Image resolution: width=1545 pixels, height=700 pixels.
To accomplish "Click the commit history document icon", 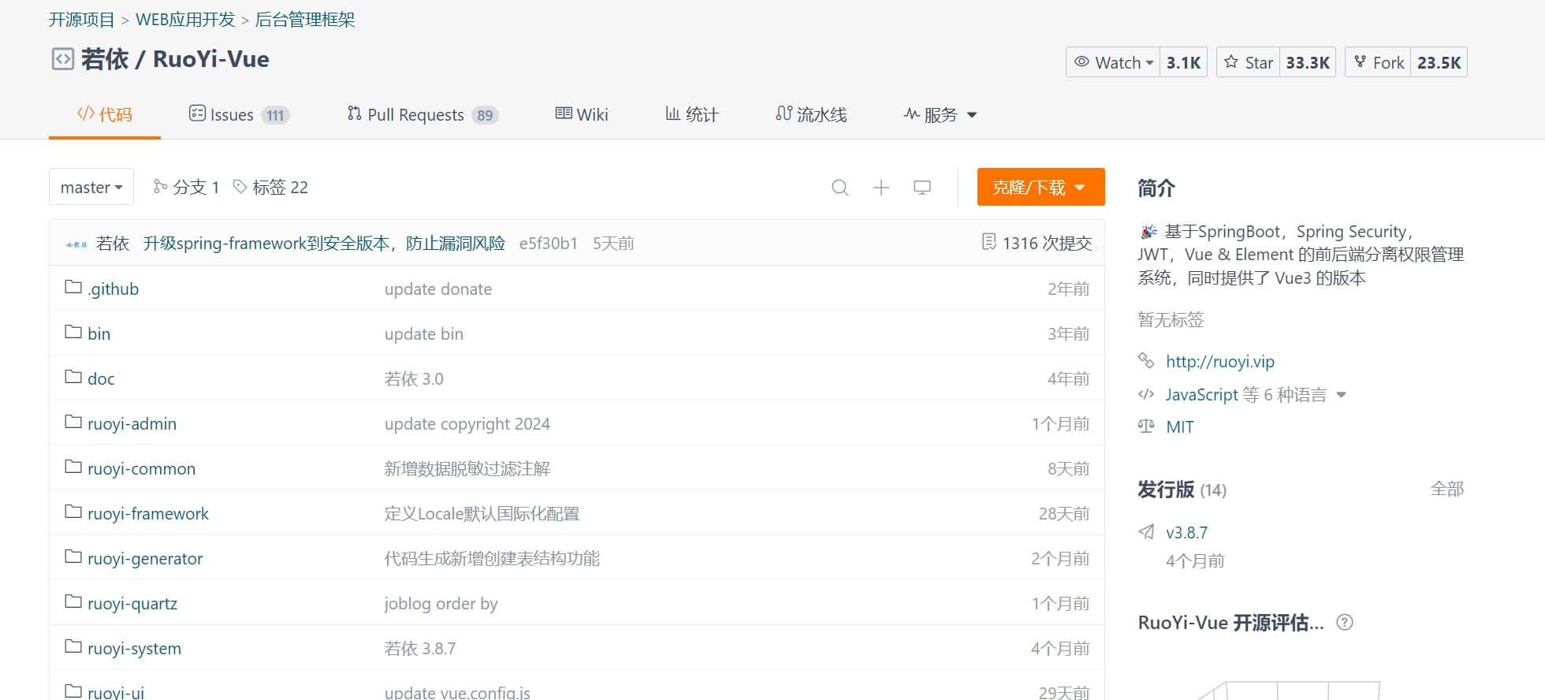I will (988, 242).
